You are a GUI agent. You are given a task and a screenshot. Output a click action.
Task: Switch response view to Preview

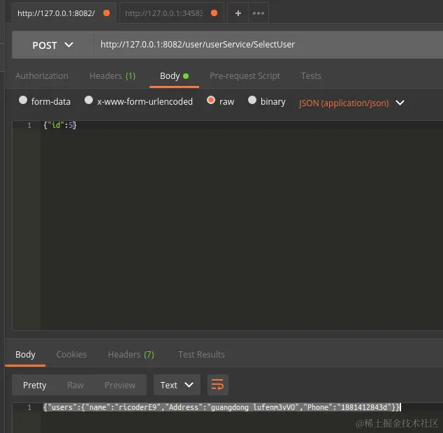[x=120, y=385]
